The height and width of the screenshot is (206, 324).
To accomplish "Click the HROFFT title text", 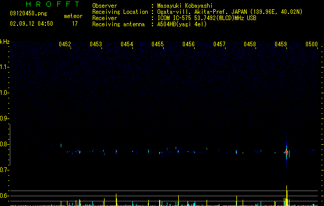I will click(x=53, y=4).
